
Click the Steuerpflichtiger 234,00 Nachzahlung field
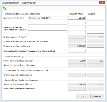[77, 18]
